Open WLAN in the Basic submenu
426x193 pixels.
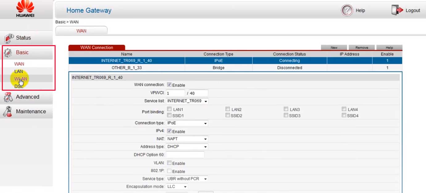(x=21, y=79)
